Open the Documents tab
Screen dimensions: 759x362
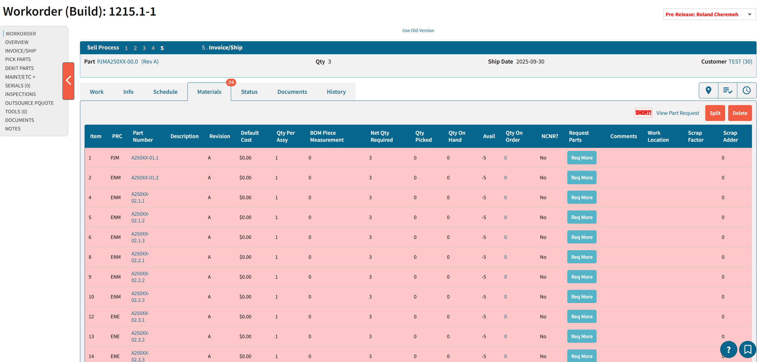[x=292, y=92]
